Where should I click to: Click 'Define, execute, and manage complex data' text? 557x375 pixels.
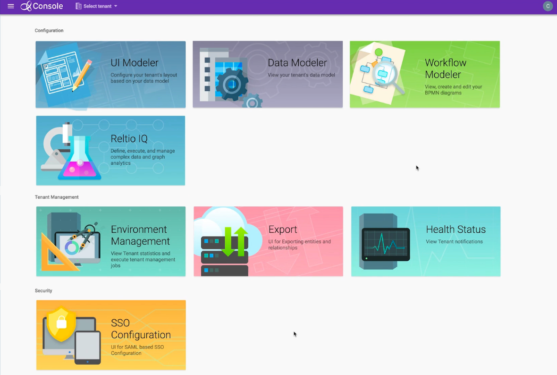(x=143, y=157)
